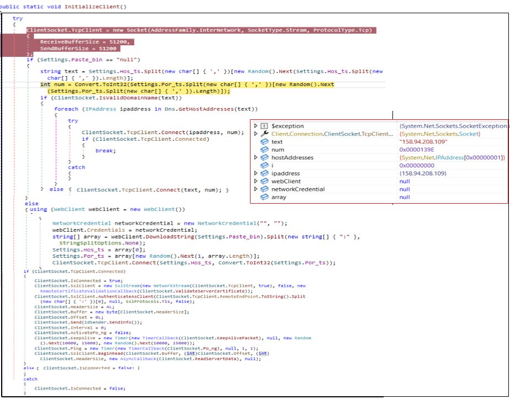Click the cube icon beside hostAddresses
Screen dimensions: 510x399
pyautogui.click(x=264, y=157)
